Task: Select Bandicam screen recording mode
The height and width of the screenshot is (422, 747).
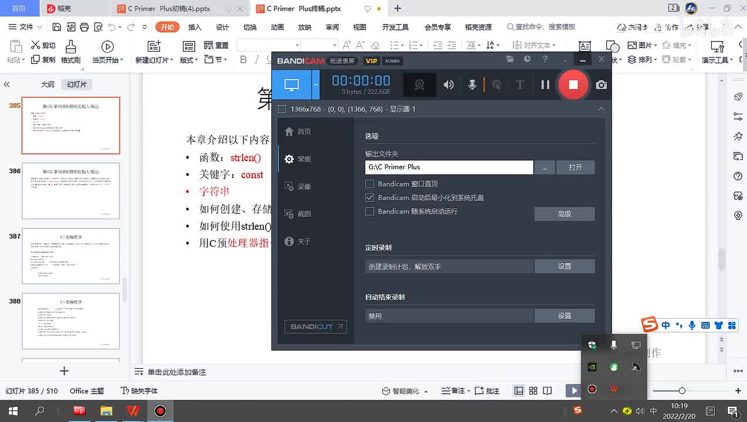Action: pos(292,84)
